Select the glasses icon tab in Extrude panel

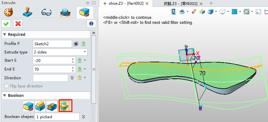click(x=46, y=13)
